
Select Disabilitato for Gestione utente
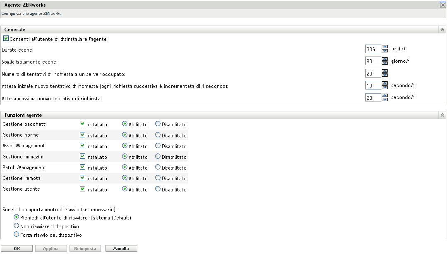coord(158,189)
